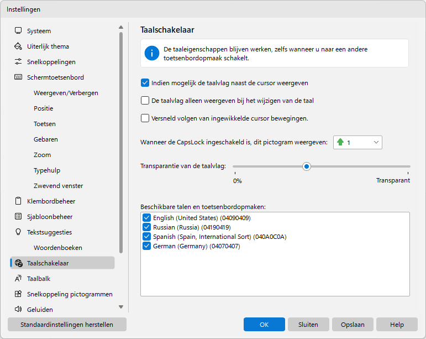Click the Schermtoetsenbord keyboard icon

[x=18, y=77]
